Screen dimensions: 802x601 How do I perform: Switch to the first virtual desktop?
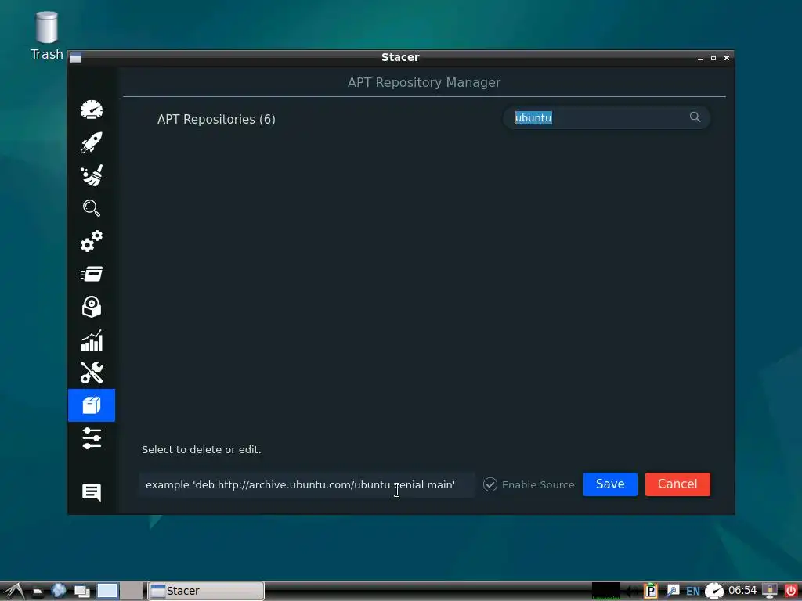107,591
